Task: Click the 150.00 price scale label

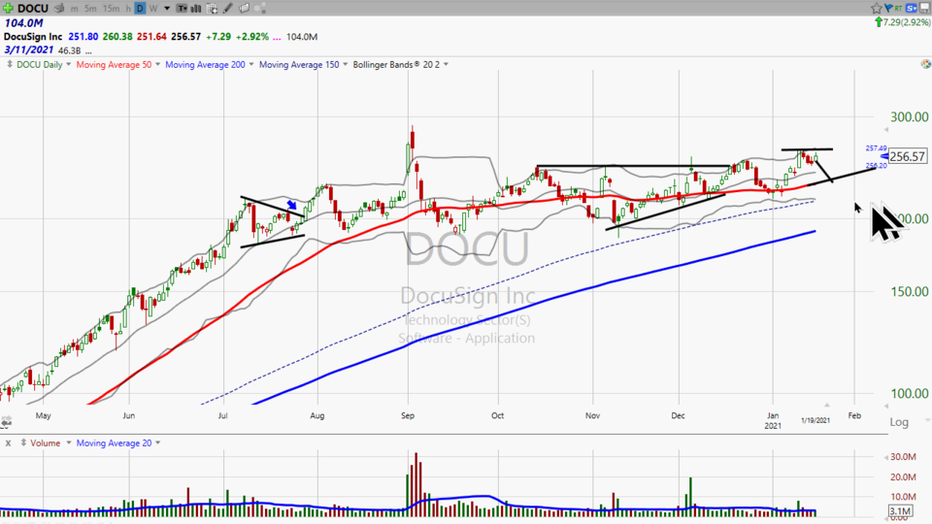Action: [x=910, y=291]
